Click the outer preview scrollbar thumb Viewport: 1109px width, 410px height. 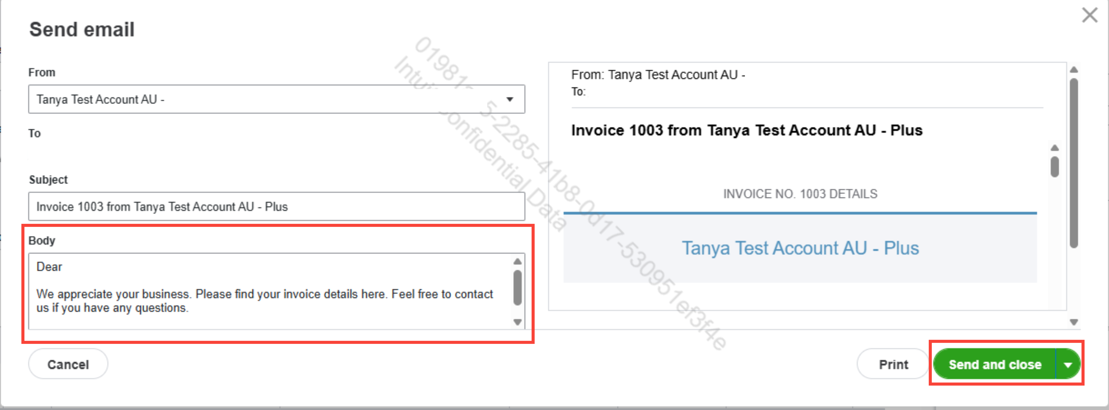tap(1074, 164)
